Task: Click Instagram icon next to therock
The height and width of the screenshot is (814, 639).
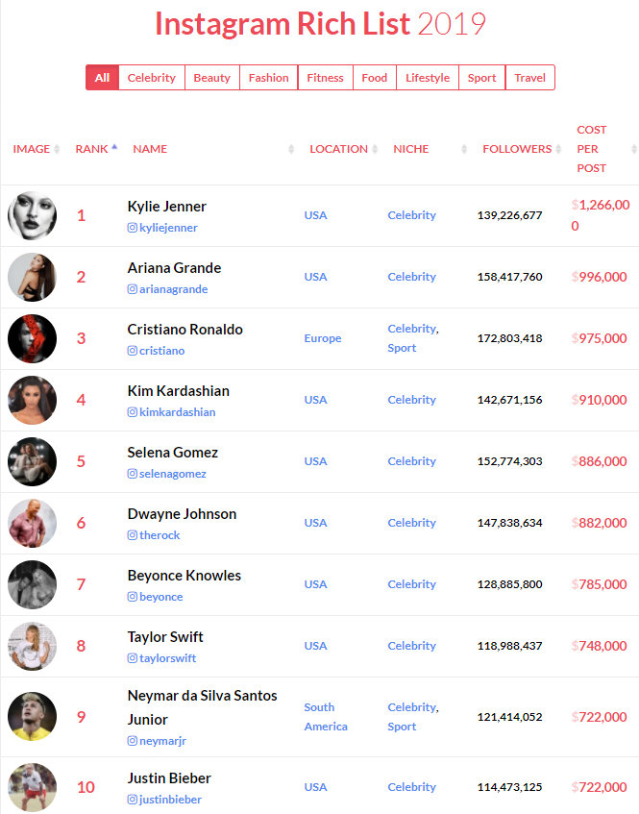Action: coord(133,535)
